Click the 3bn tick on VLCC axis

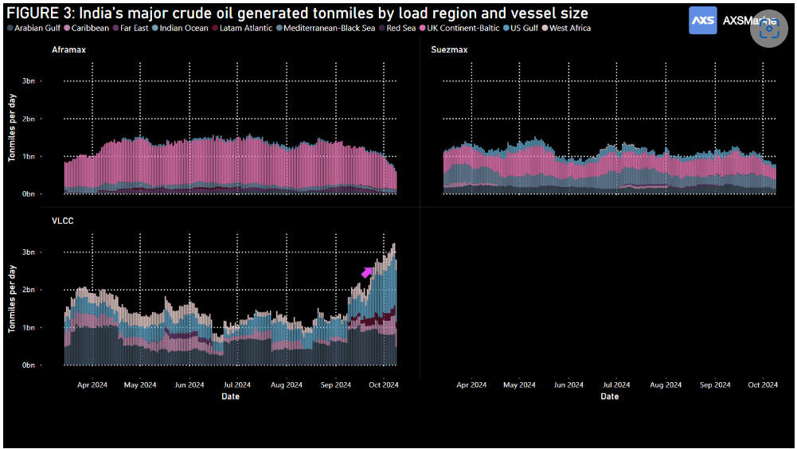[29, 252]
